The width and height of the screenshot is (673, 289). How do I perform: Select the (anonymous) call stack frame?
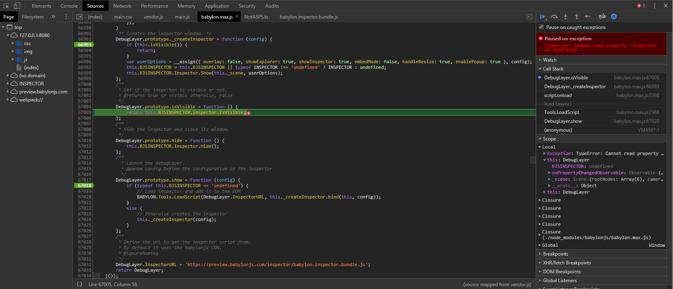pyautogui.click(x=601, y=130)
